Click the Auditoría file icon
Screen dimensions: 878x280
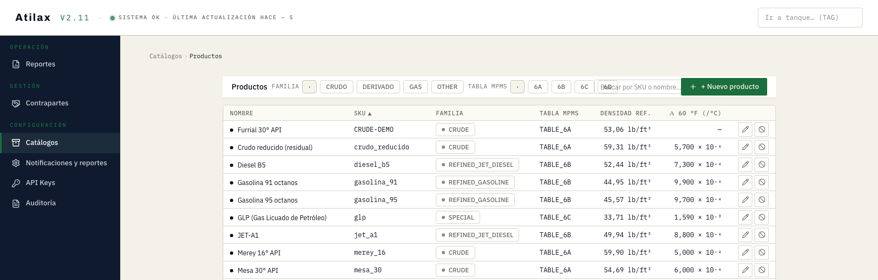click(16, 203)
